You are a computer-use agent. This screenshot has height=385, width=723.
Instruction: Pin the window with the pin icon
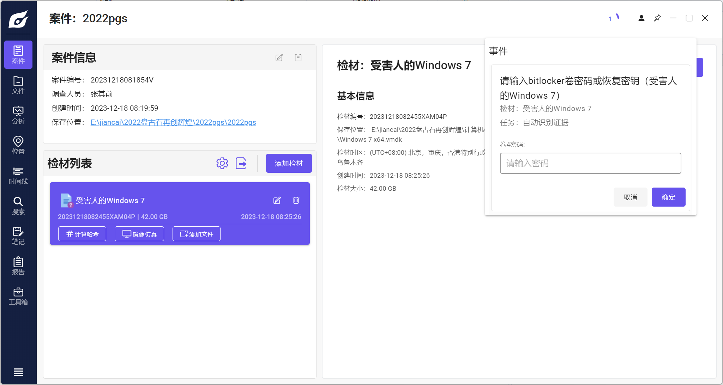coord(657,18)
